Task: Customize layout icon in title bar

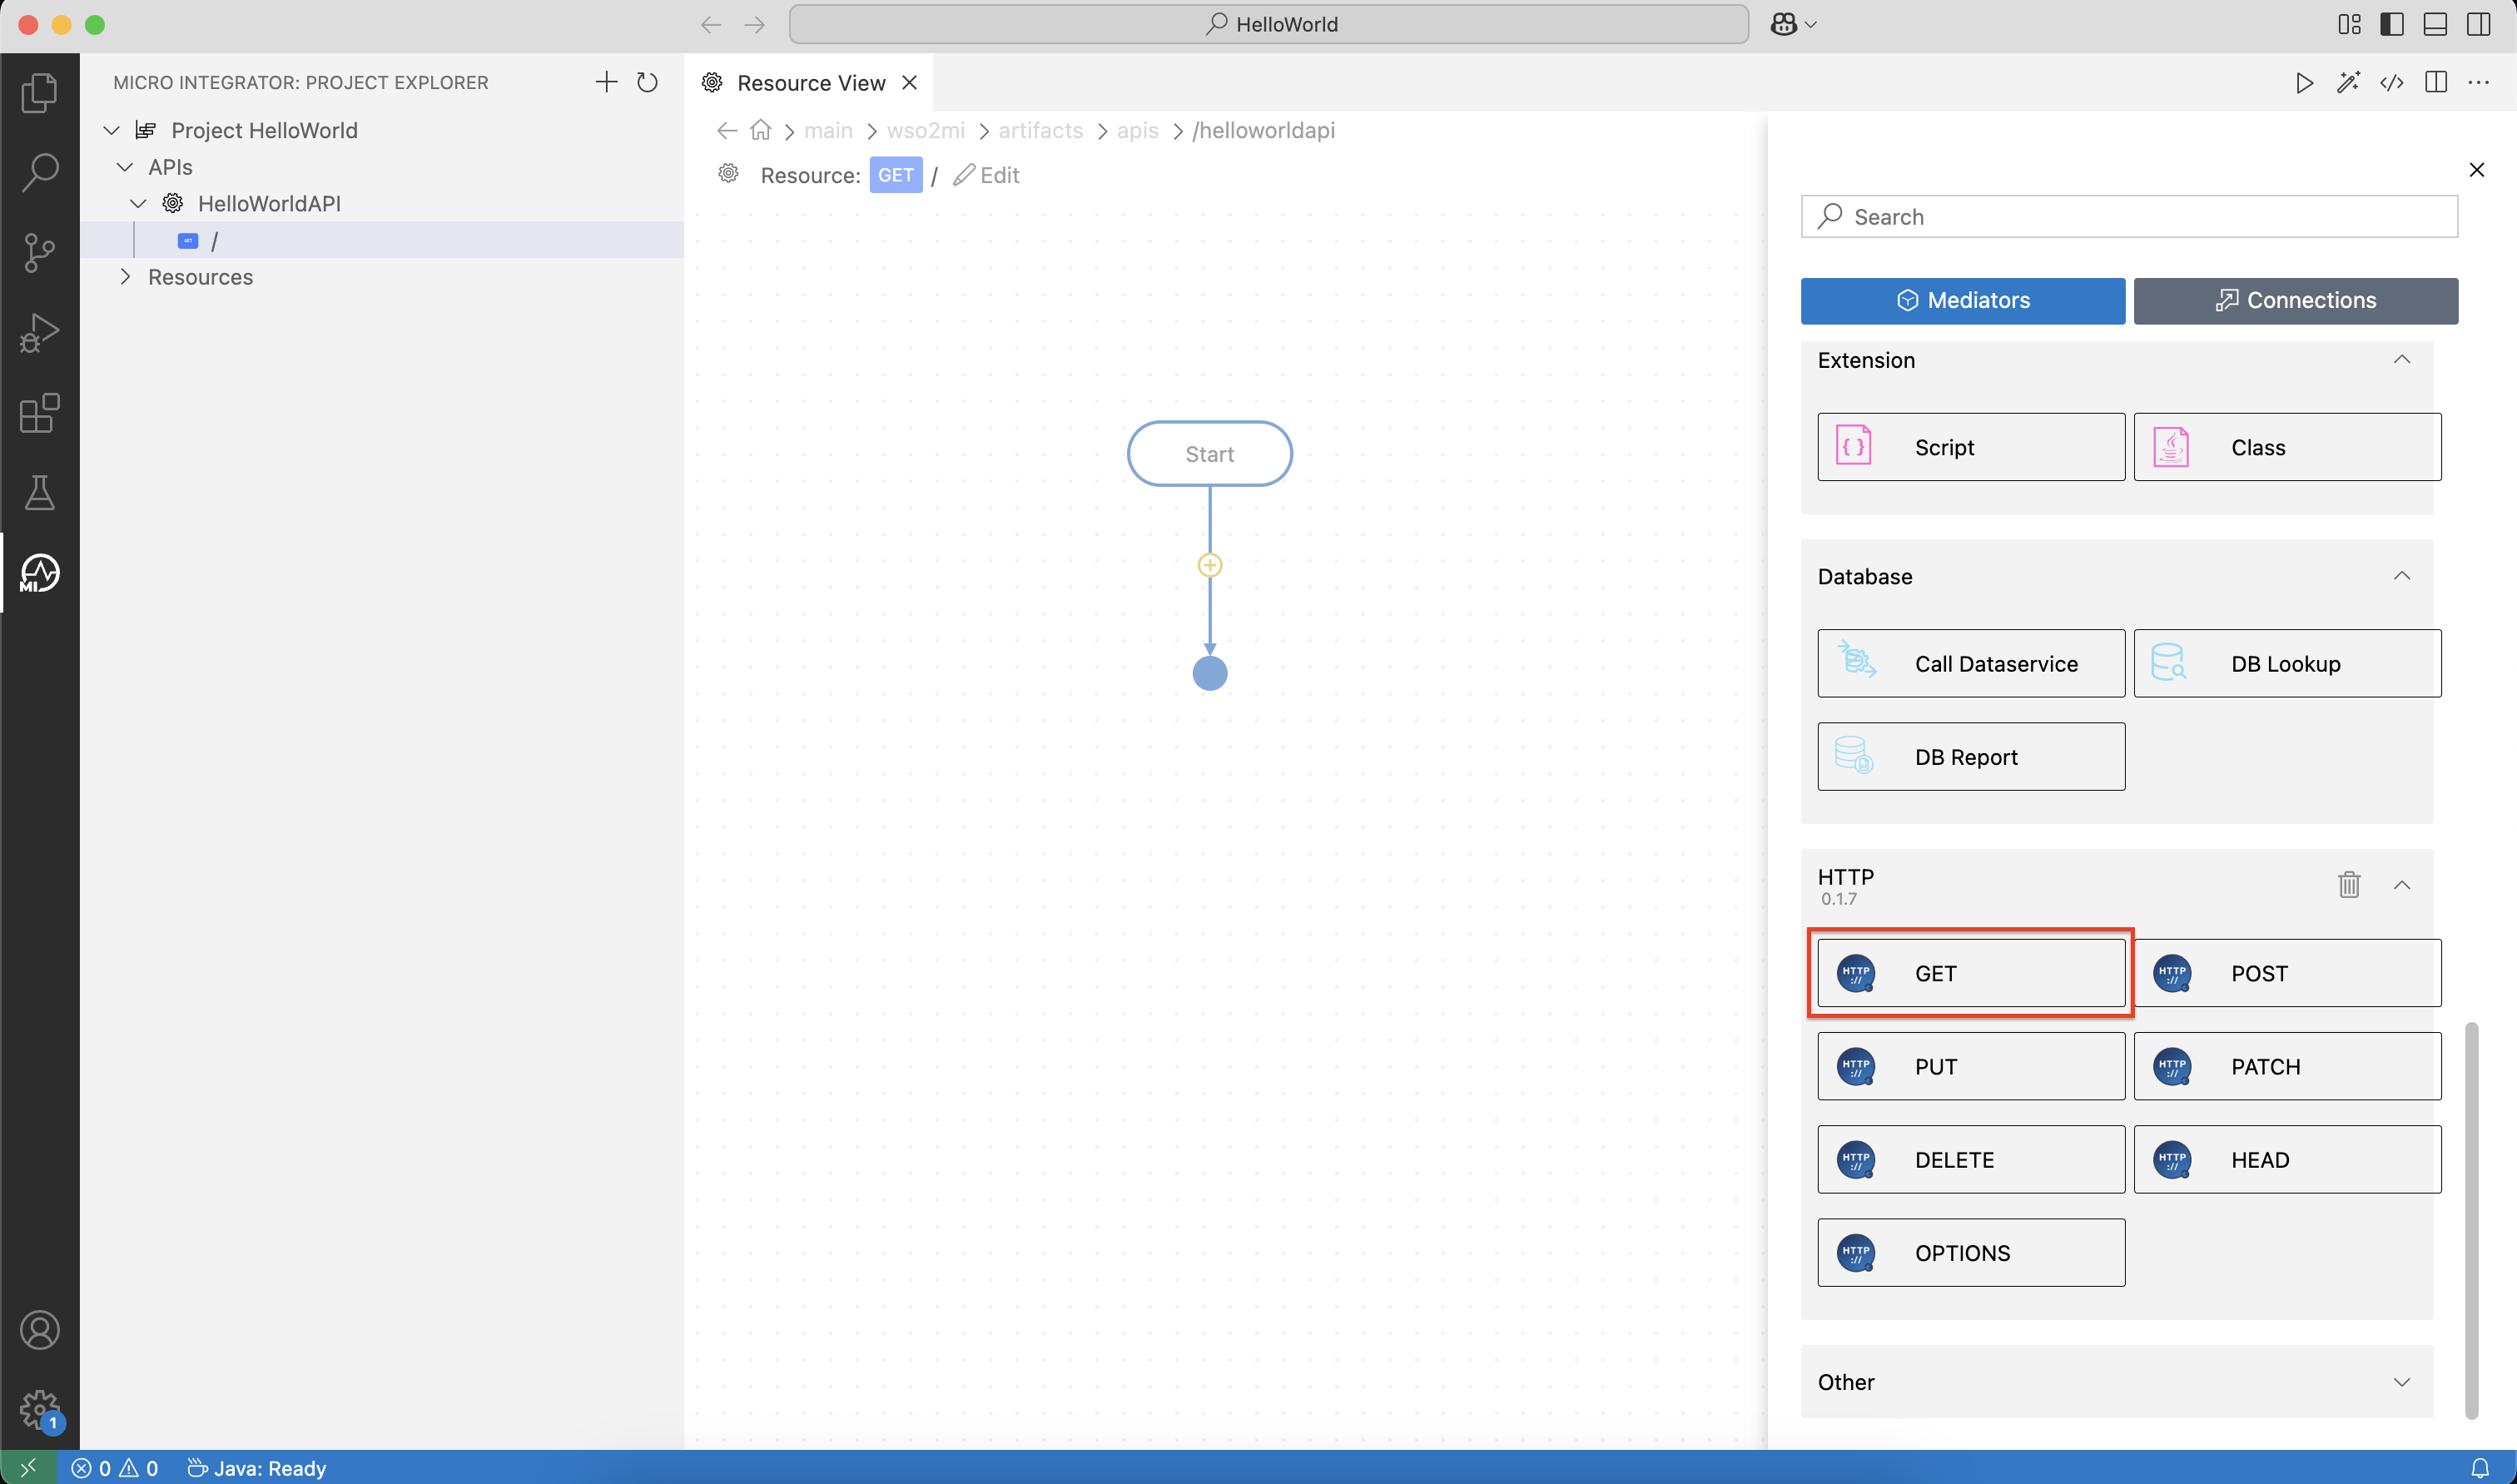Action: click(x=2349, y=24)
